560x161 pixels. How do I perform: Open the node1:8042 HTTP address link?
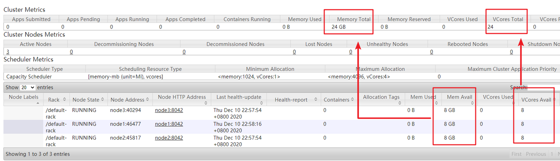[169, 124]
